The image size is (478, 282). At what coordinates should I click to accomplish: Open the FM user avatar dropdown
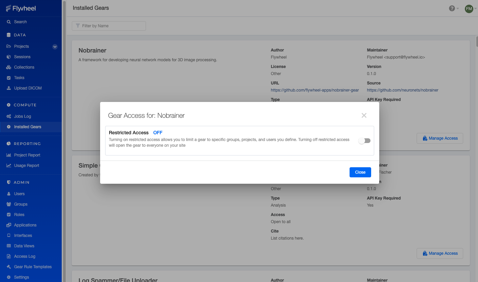(469, 9)
